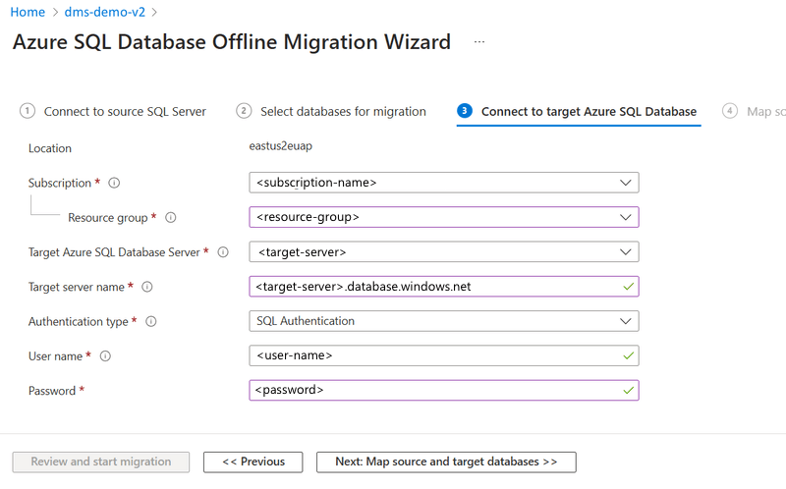Screen dimensions: 786x489
Task: Click the step 1 circle icon
Action: pyautogui.click(x=28, y=111)
